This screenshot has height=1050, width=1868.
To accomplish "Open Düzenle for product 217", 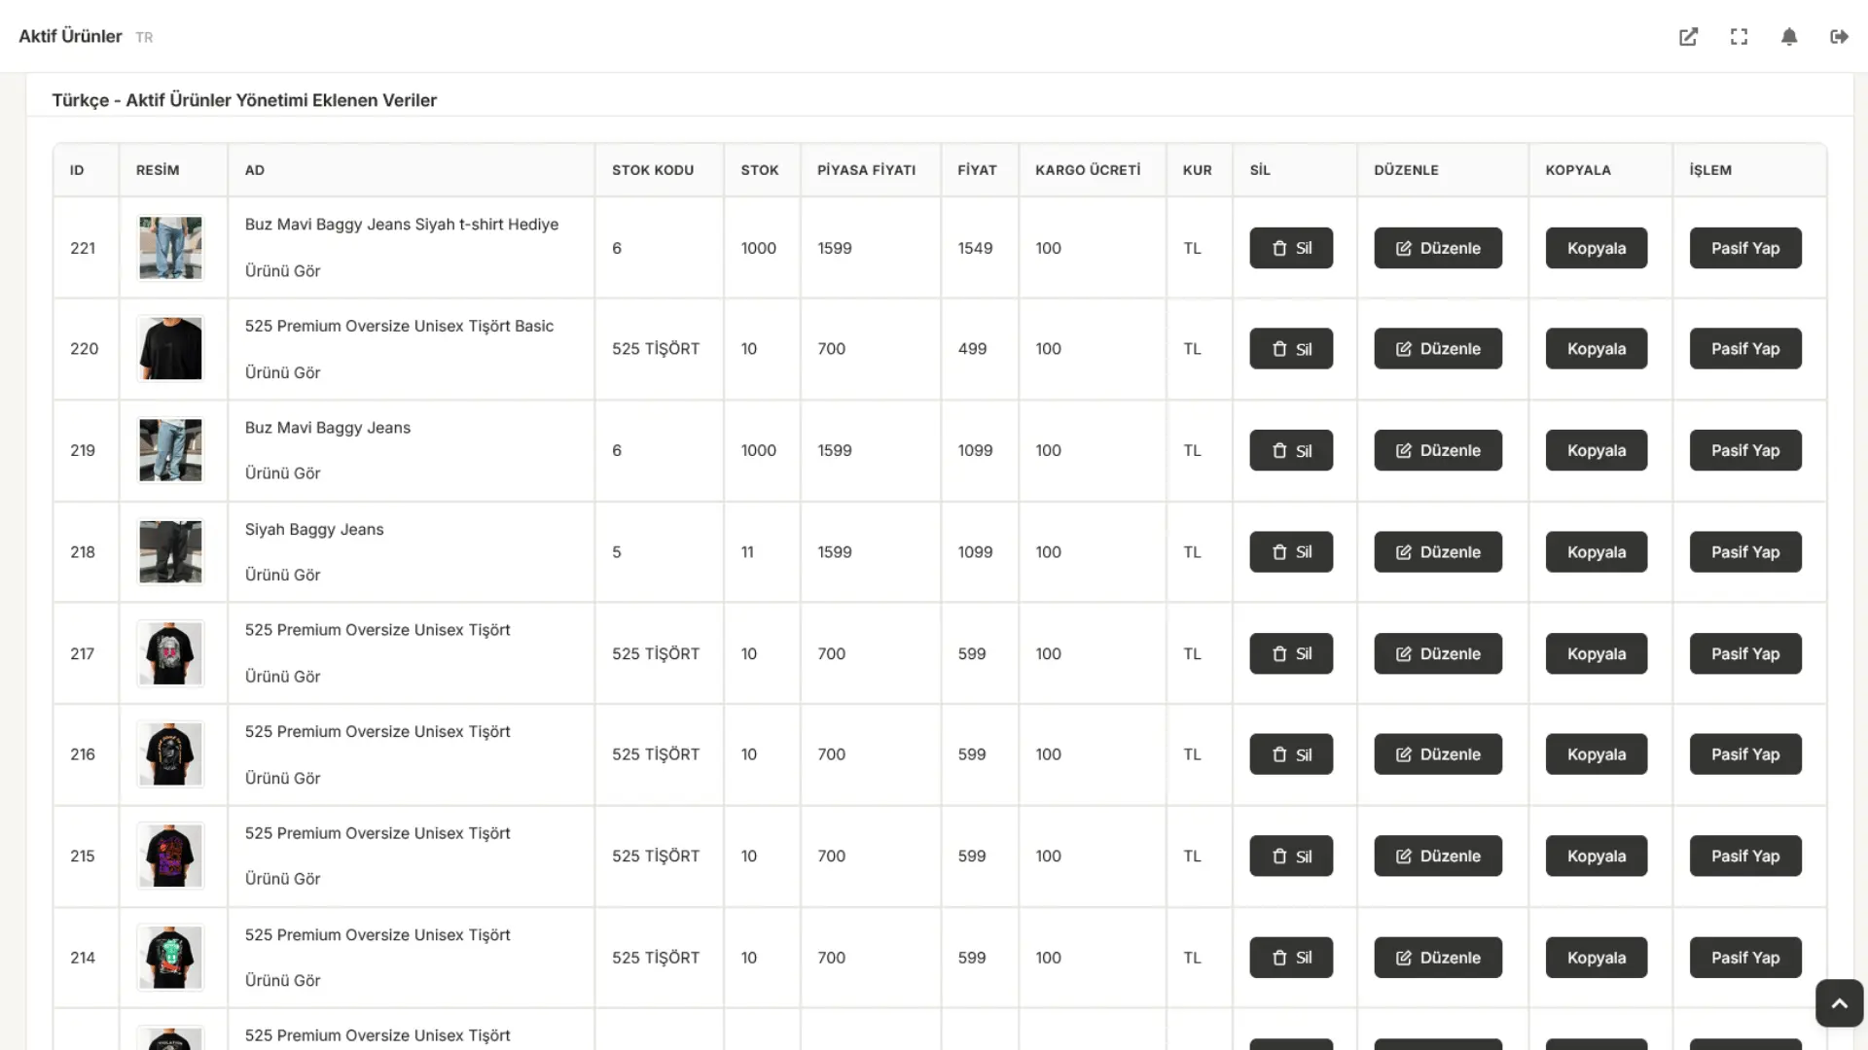I will 1438,654.
